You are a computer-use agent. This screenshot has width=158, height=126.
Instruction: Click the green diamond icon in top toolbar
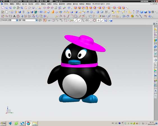coord(14,8)
